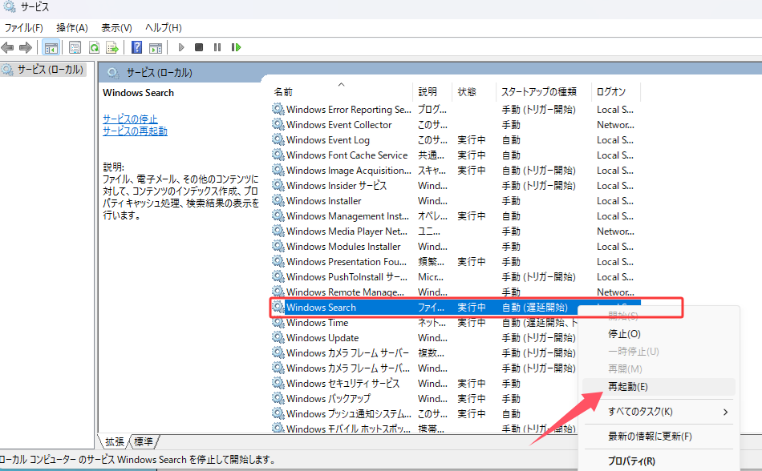Open help via the blue help icon

coord(138,46)
